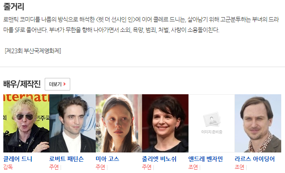This screenshot has width=285, height=173.
Task: Click the 배우/제작진 section heading
Action: coord(22,84)
